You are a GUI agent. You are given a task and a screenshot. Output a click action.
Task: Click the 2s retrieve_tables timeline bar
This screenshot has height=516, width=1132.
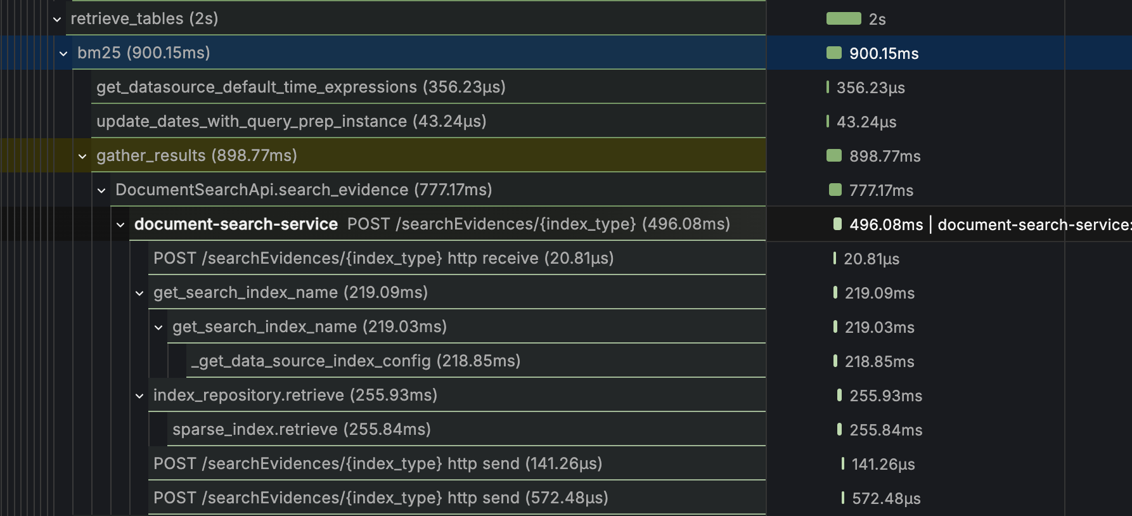click(844, 19)
